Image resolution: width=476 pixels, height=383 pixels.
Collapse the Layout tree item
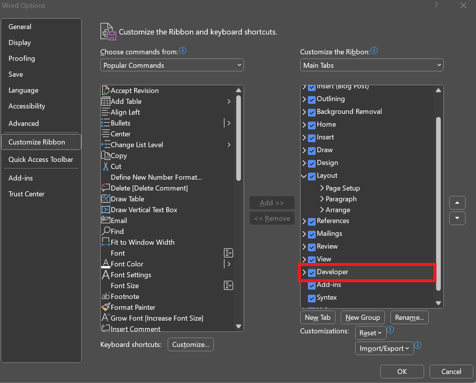pos(305,176)
